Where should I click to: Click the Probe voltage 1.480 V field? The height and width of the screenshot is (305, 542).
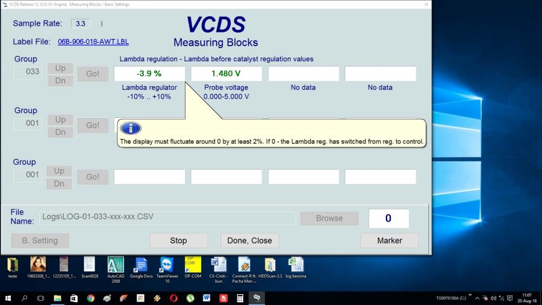click(x=226, y=73)
